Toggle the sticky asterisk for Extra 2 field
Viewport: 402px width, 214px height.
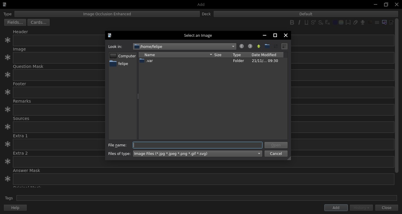pyautogui.click(x=8, y=161)
